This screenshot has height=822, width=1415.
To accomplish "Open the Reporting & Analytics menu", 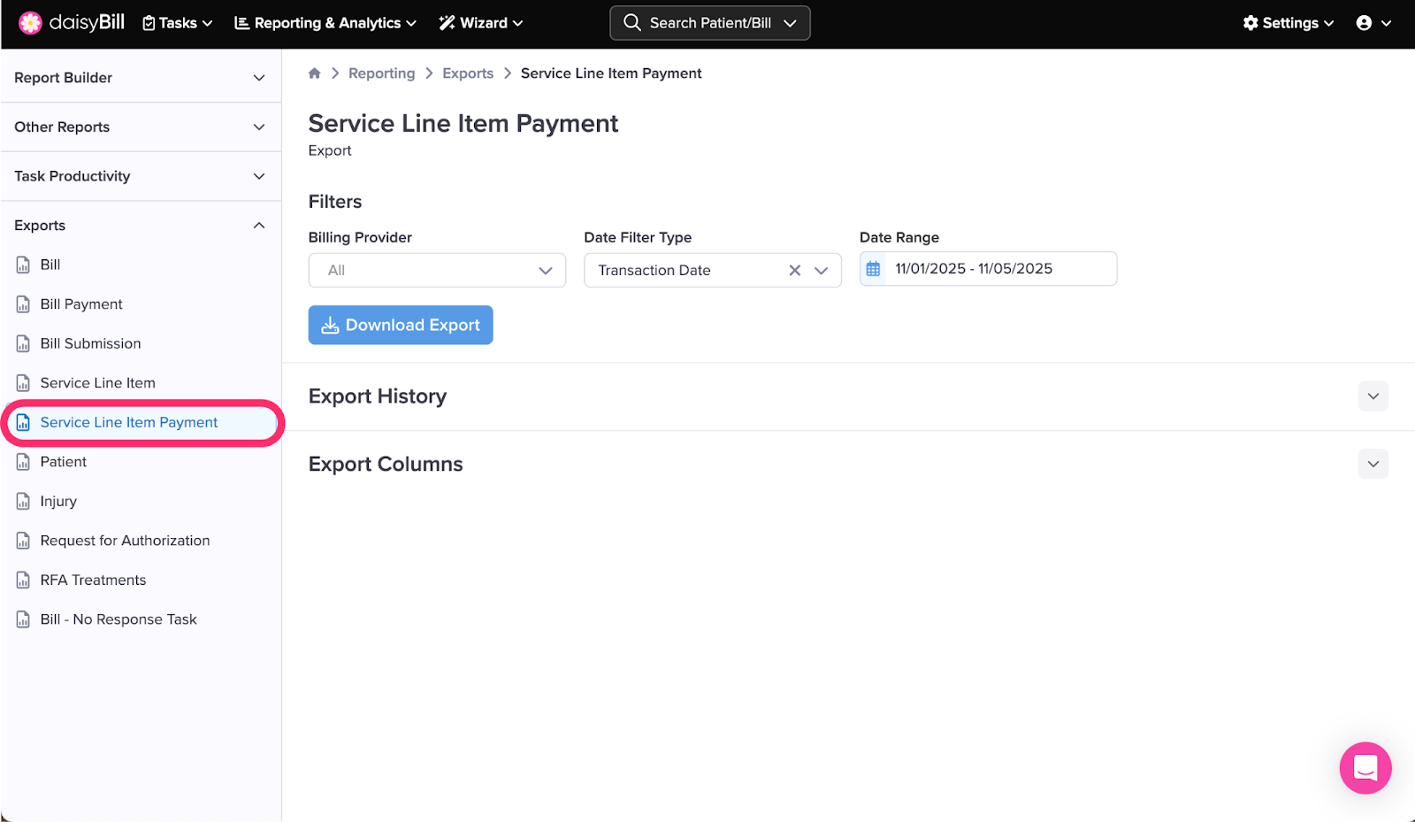I will point(325,23).
